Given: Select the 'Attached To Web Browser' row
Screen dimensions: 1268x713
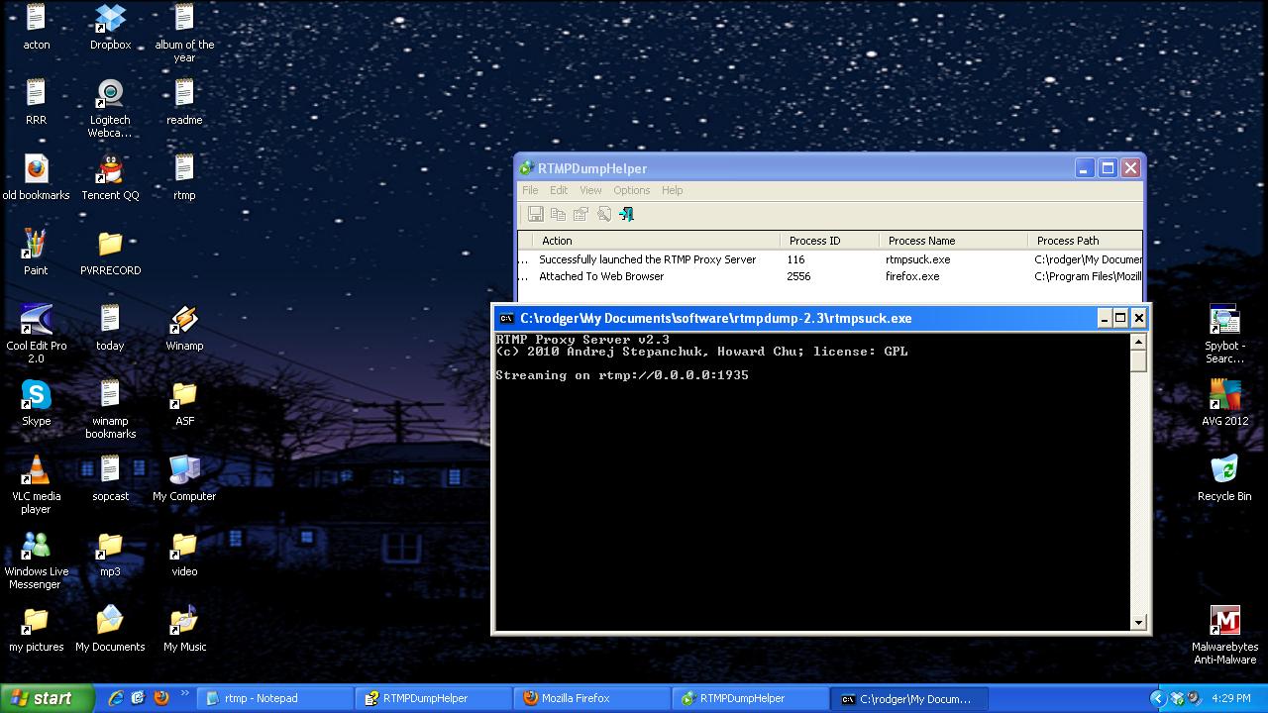Looking at the screenshot, I should click(830, 276).
